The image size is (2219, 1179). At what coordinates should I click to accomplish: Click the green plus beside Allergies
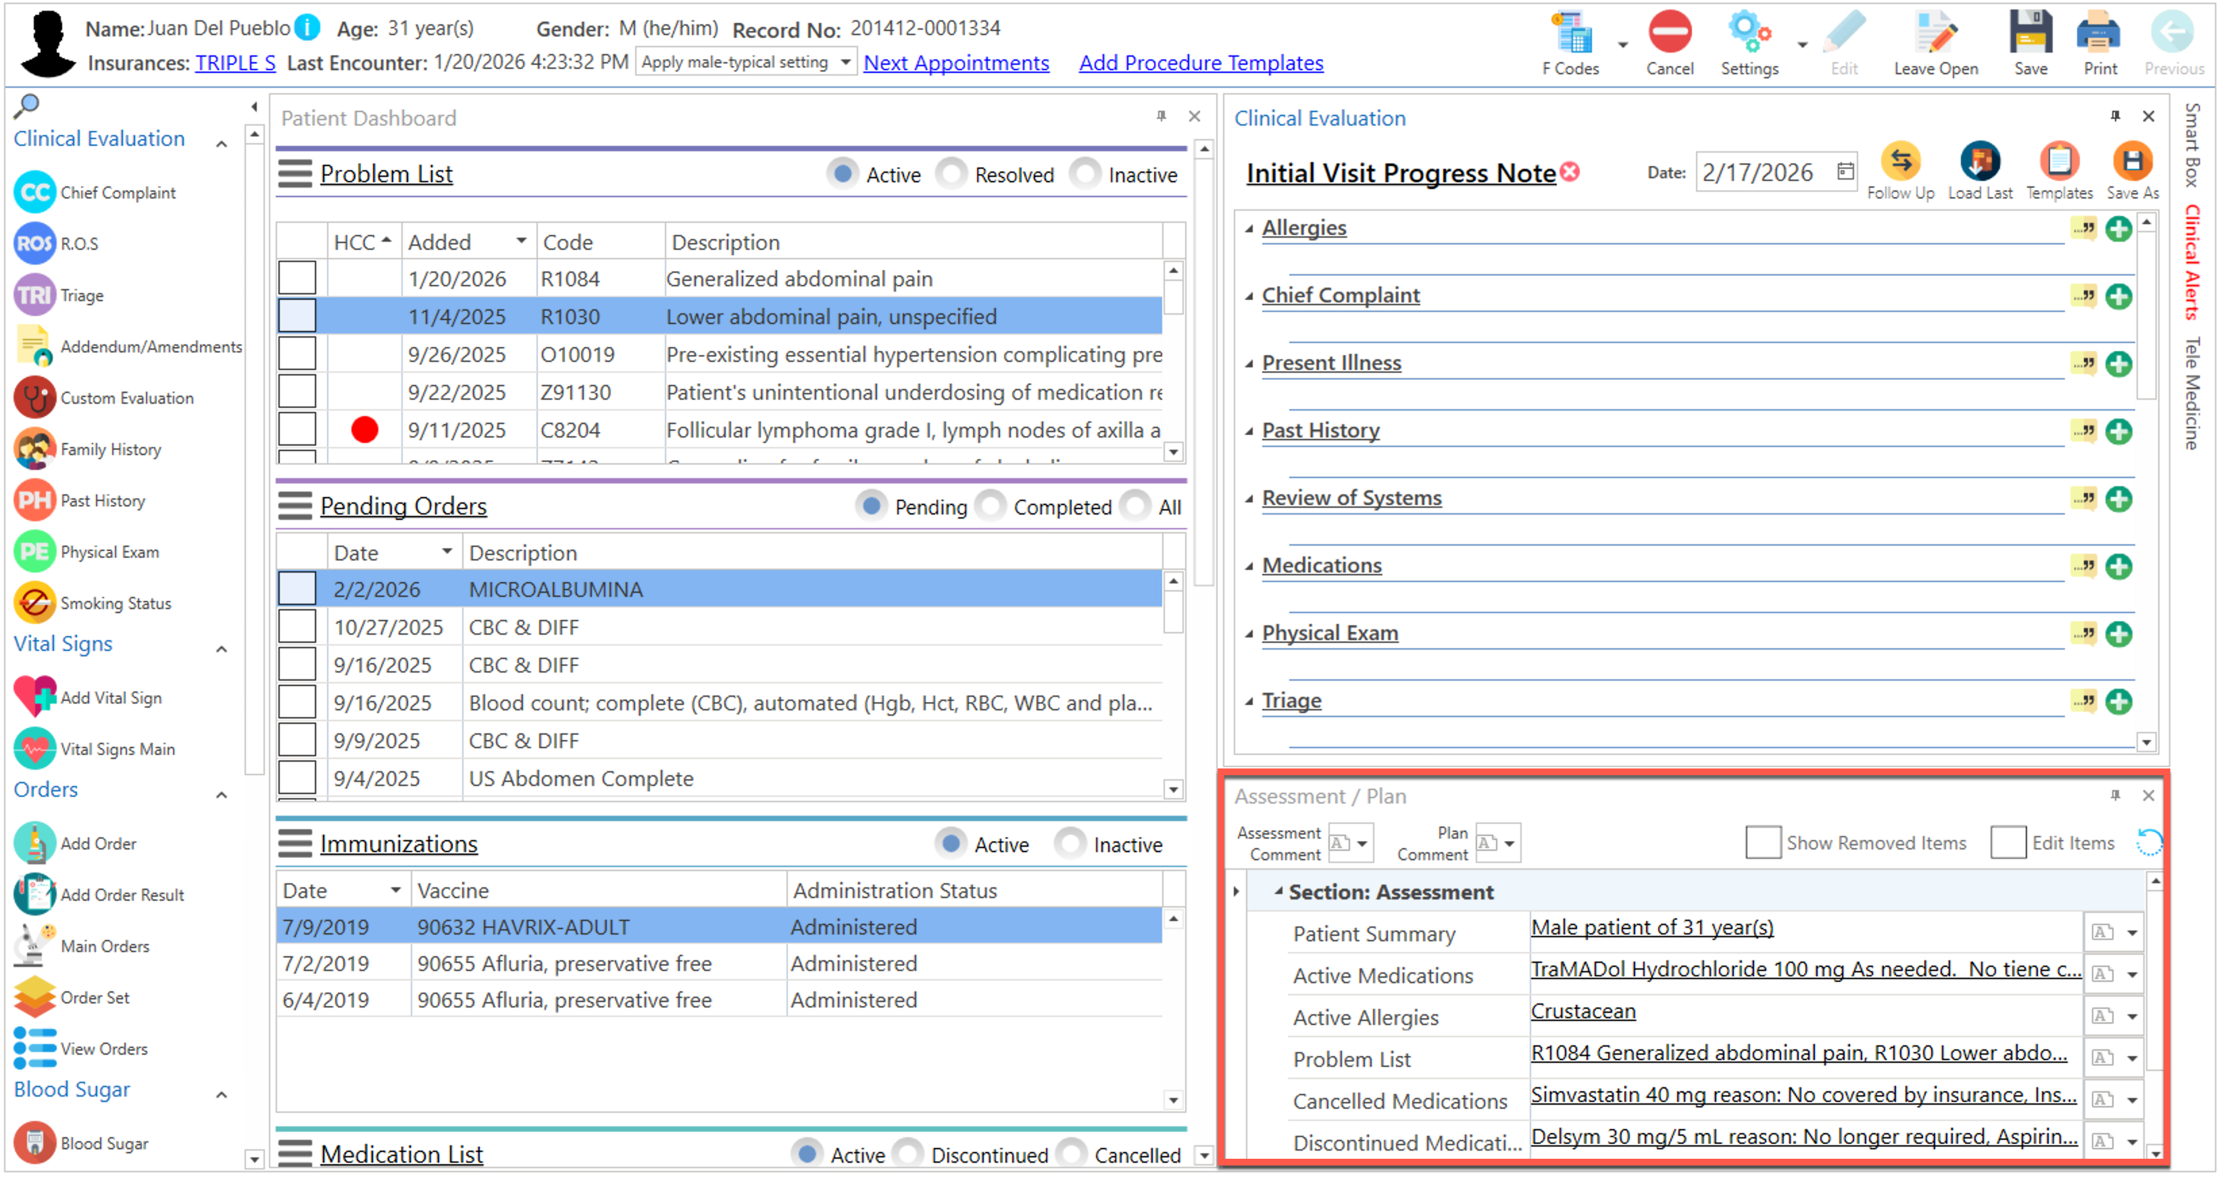coord(2118,229)
